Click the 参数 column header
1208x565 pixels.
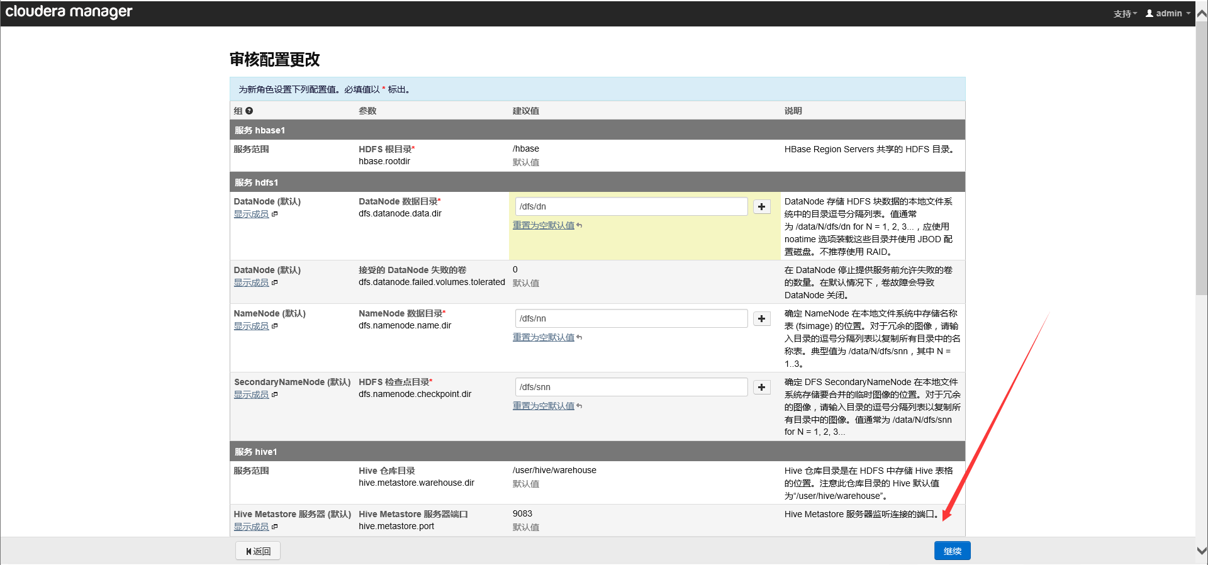click(367, 111)
